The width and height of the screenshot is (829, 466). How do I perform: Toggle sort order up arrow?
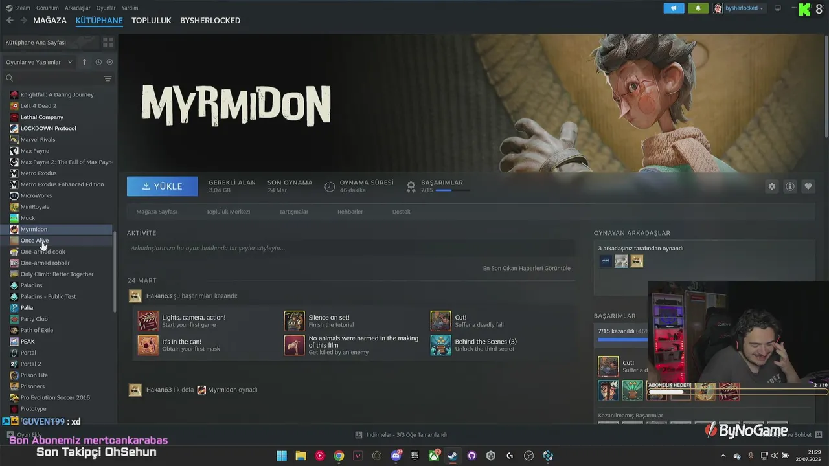coord(84,62)
